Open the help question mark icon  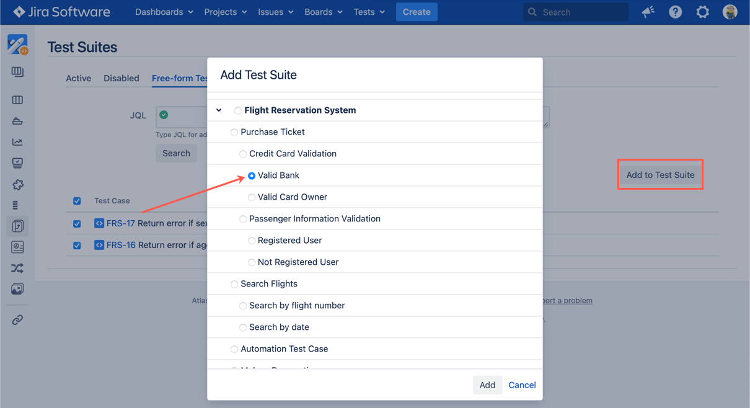point(675,12)
